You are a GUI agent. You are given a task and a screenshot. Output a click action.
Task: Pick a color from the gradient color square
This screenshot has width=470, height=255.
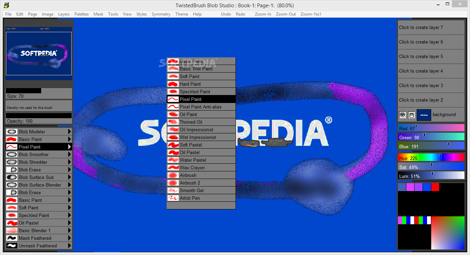(x=447, y=233)
